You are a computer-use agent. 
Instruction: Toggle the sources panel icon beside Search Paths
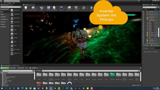tap(1, 71)
